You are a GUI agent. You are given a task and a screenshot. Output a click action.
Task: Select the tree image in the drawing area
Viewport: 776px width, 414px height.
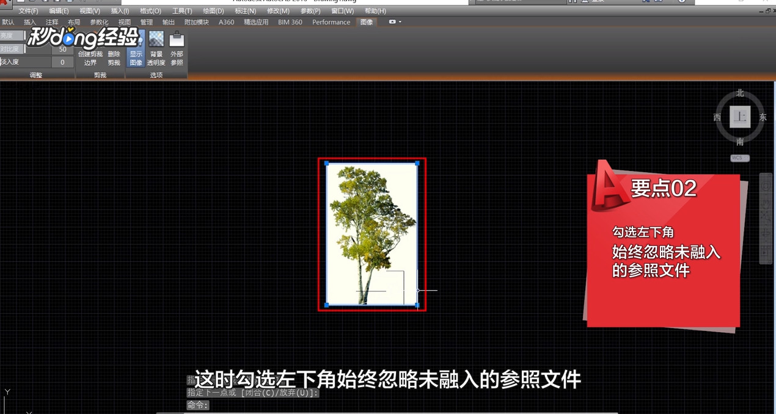(x=372, y=234)
